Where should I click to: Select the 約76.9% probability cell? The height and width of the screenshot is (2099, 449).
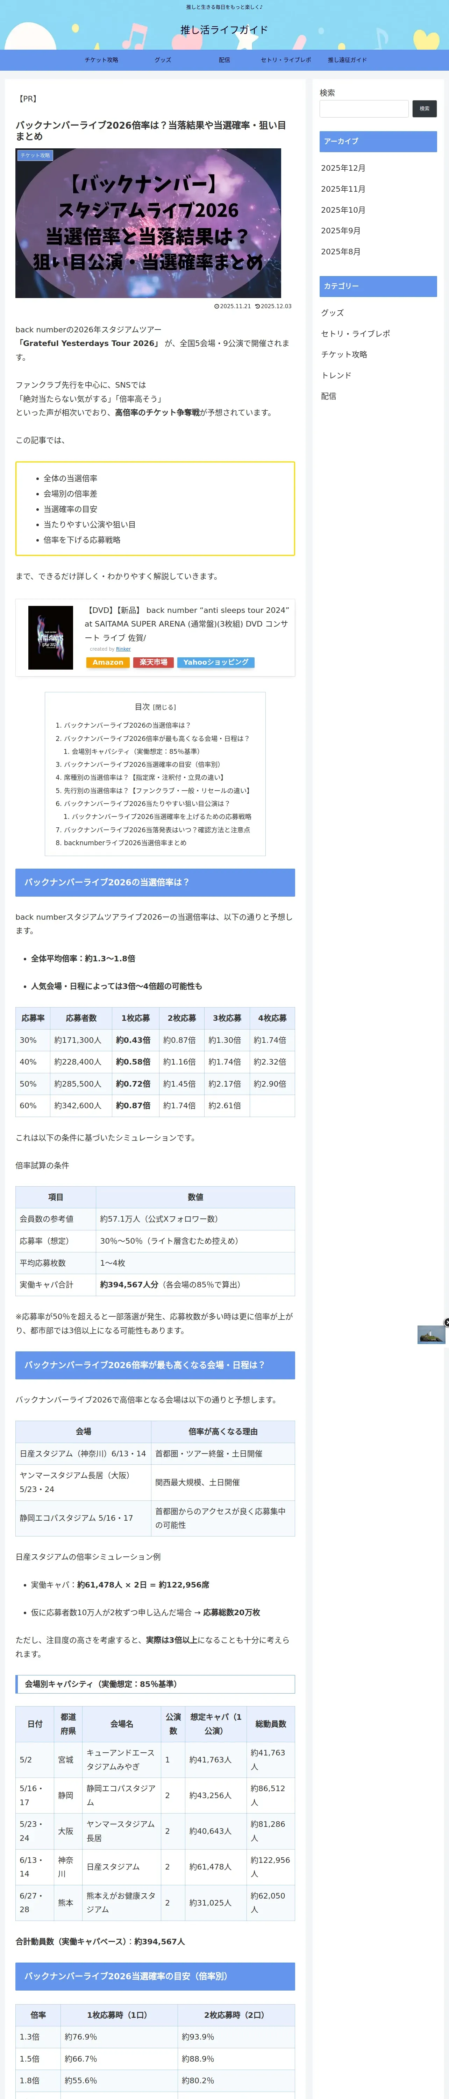click(119, 2036)
